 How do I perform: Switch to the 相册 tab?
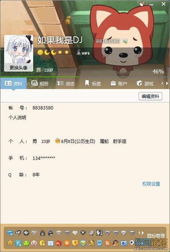point(40,84)
